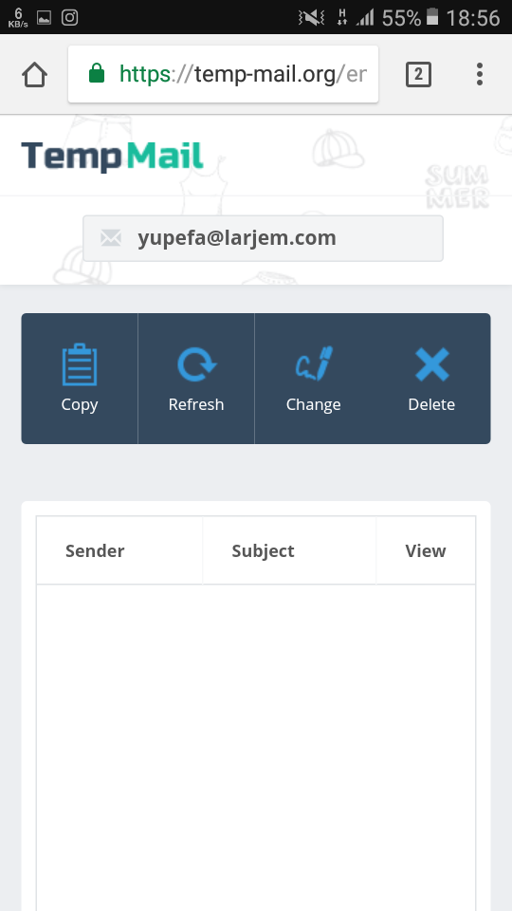This screenshot has height=911, width=512.
Task: Tap the Delete X icon
Action: (432, 364)
